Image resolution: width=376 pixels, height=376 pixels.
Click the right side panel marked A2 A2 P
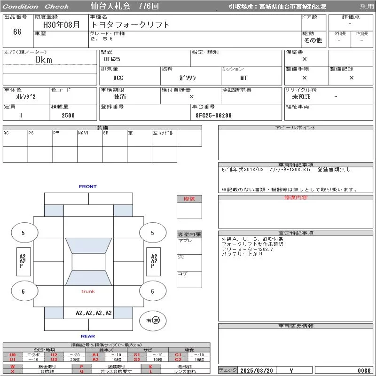click(154, 261)
